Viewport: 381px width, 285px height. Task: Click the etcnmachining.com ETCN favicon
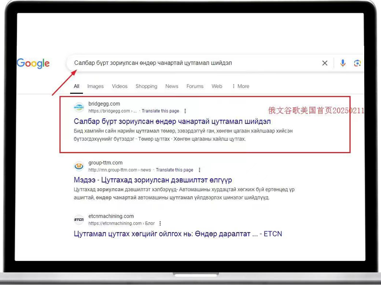click(79, 220)
